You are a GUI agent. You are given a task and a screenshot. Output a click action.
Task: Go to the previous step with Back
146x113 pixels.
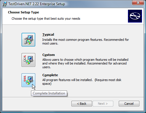coord(82,104)
